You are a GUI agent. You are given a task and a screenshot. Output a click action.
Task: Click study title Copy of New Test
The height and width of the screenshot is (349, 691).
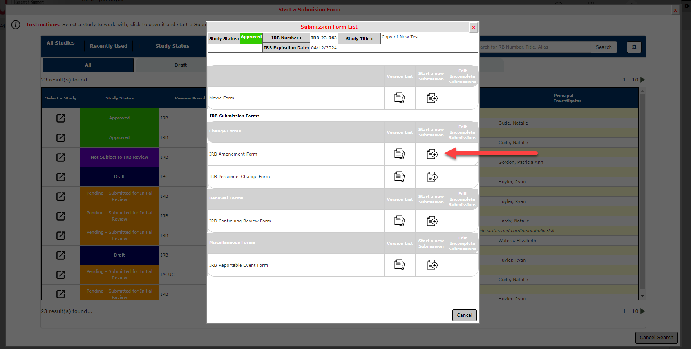point(400,37)
